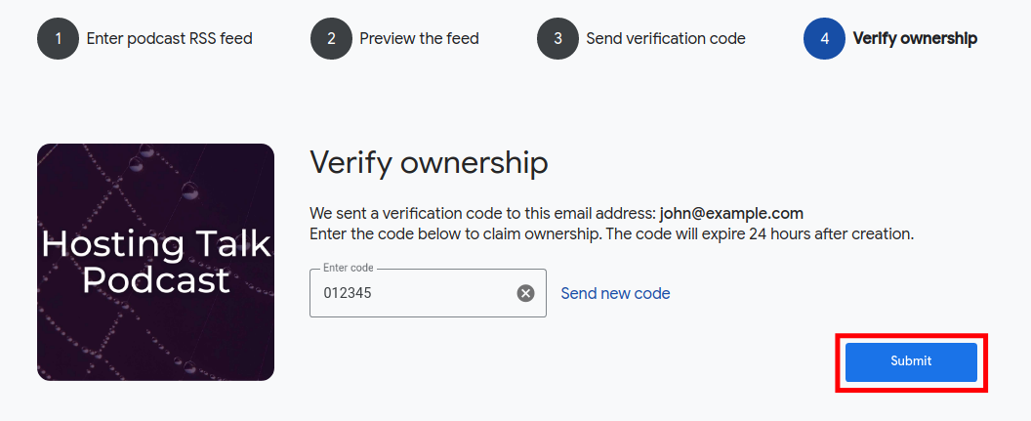
Task: Click the code expiry instruction sentence
Action: click(611, 234)
